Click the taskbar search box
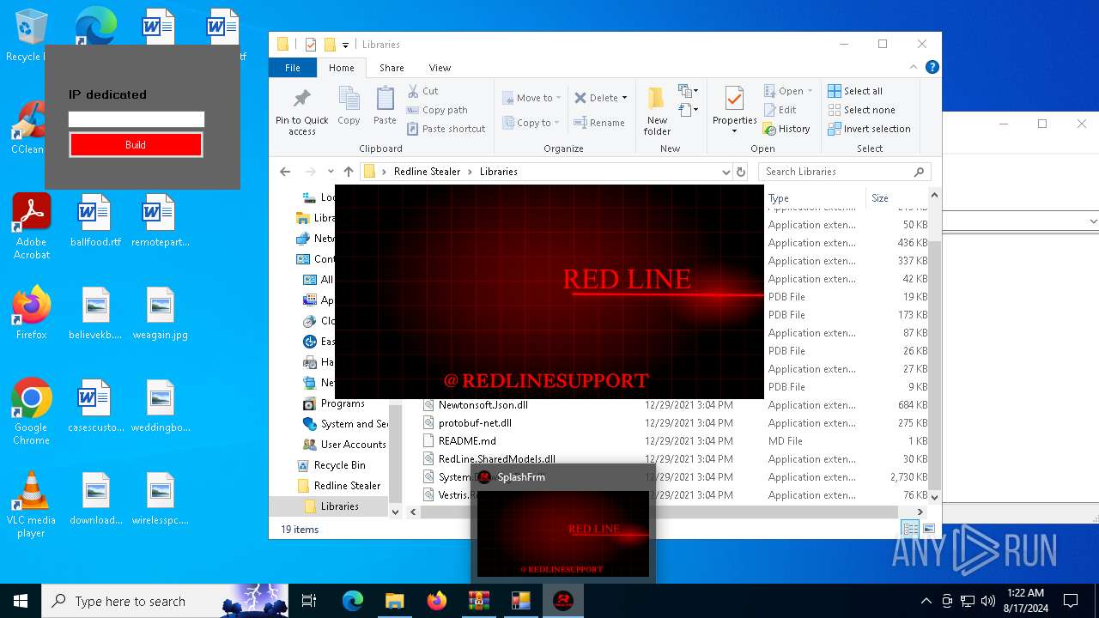This screenshot has width=1099, height=618. [165, 601]
